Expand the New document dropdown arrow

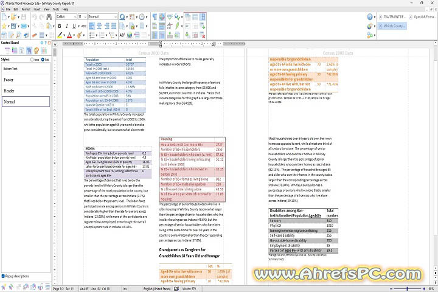click(9, 17)
